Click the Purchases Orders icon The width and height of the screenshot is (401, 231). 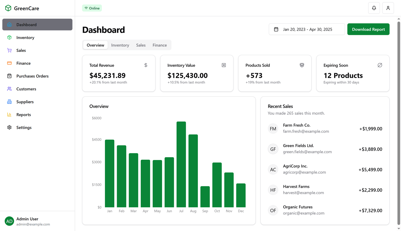click(x=9, y=76)
